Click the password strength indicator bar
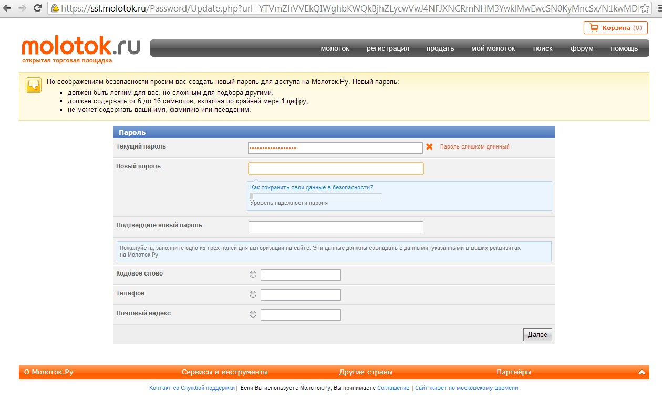Image resolution: width=662 pixels, height=412 pixels. coord(316,196)
